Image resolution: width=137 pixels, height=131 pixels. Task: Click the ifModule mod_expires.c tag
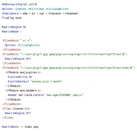[x=23, y=72]
